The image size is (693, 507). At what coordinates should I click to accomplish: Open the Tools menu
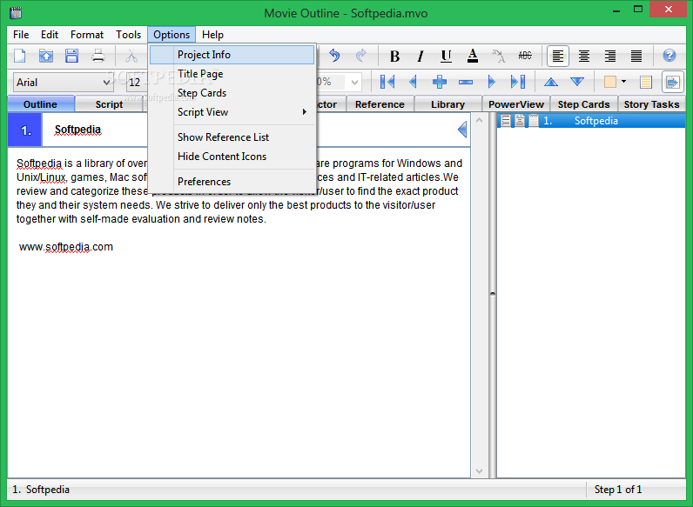[x=128, y=35]
